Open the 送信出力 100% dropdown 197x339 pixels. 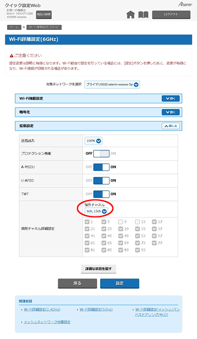click(x=93, y=141)
